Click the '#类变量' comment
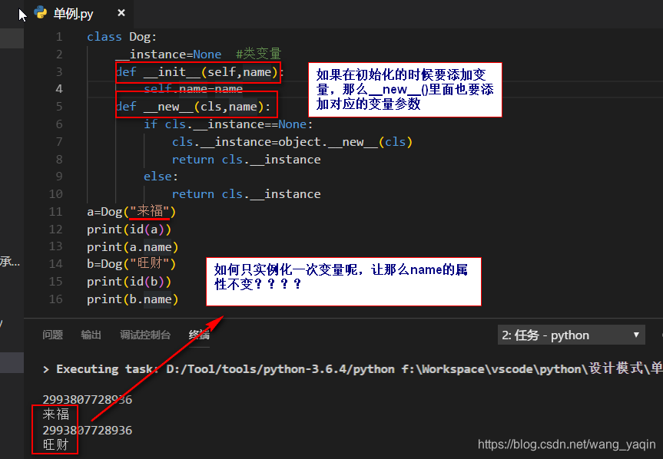Screen dimensions: 663x459 click(258, 54)
